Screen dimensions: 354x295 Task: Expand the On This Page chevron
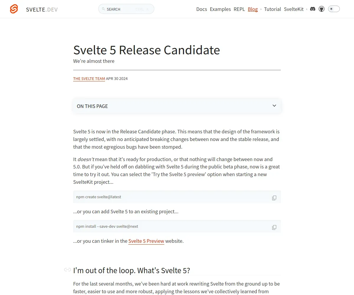click(274, 106)
